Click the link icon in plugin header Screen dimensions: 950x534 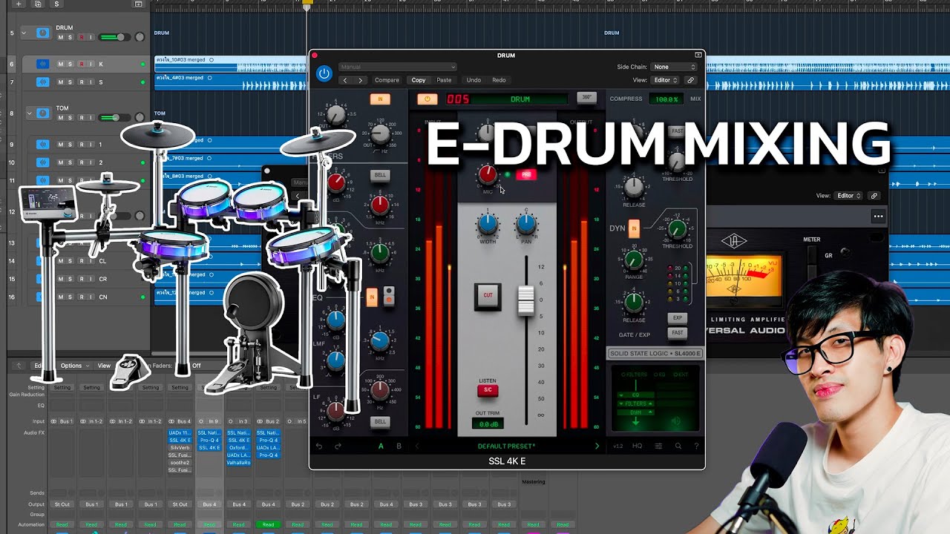(690, 80)
